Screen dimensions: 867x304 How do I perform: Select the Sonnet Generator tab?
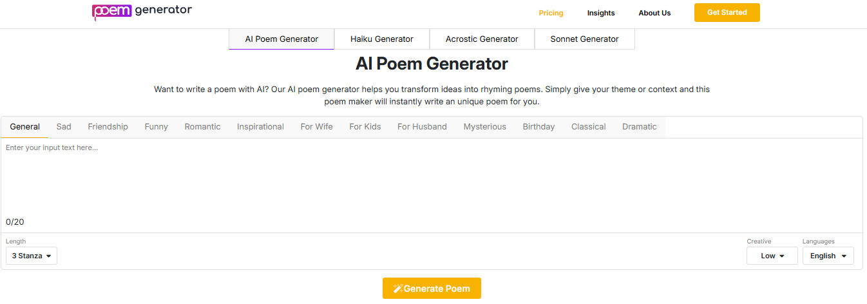click(x=584, y=39)
